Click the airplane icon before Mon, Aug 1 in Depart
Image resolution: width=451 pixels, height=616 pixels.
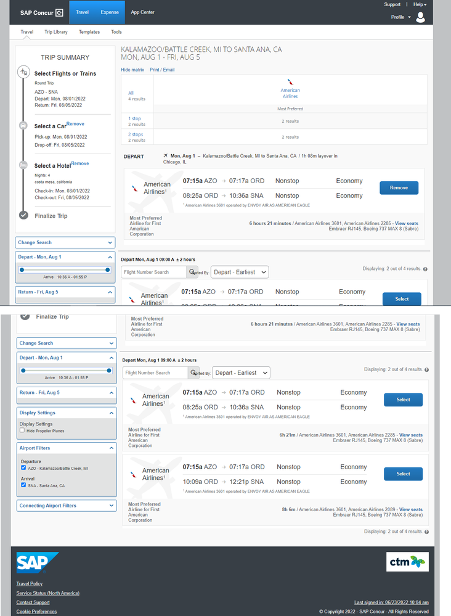pyautogui.click(x=166, y=155)
